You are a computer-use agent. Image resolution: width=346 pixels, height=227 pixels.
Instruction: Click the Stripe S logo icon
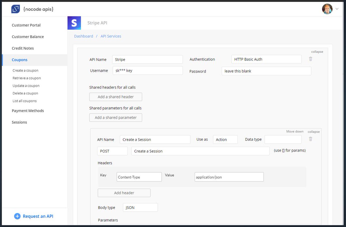74,23
